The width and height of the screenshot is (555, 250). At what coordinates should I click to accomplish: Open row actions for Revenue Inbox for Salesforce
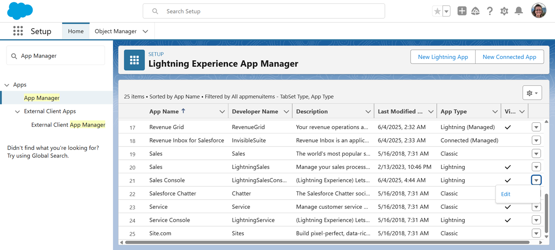point(536,140)
